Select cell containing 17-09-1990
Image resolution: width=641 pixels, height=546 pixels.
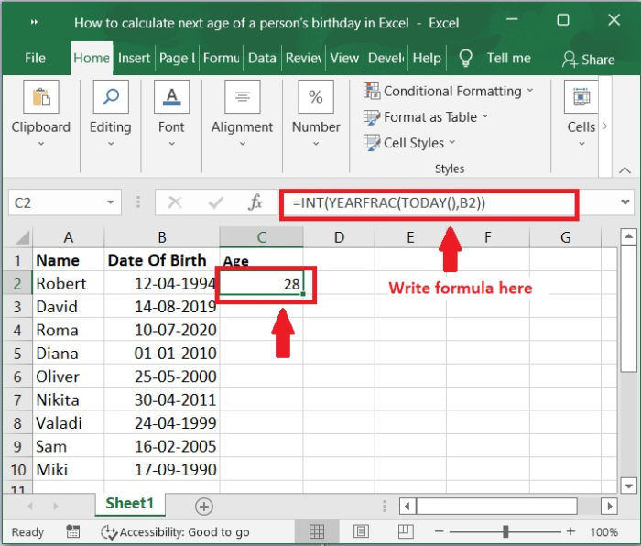(x=162, y=470)
